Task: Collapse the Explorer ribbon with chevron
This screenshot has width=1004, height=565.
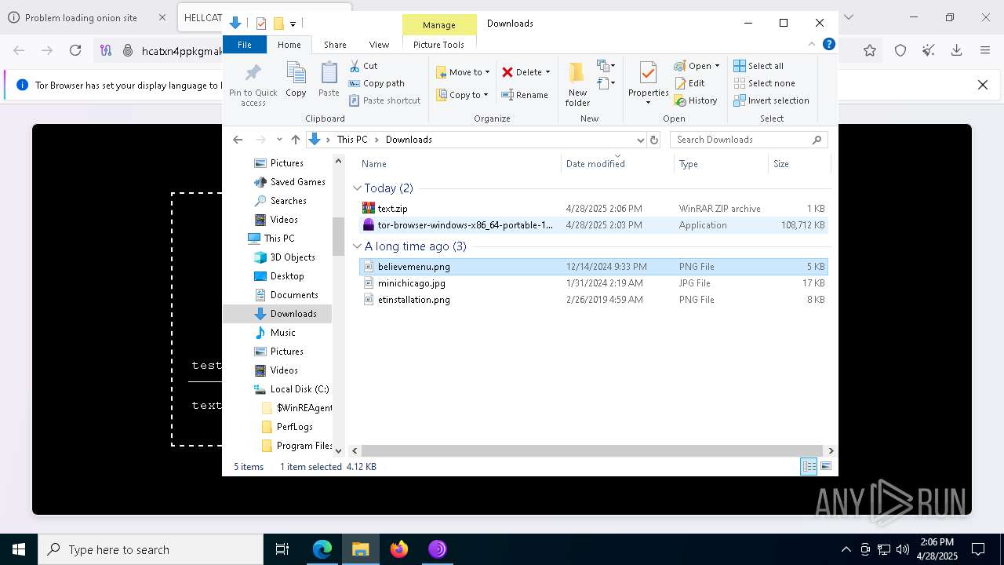Action: (x=813, y=45)
